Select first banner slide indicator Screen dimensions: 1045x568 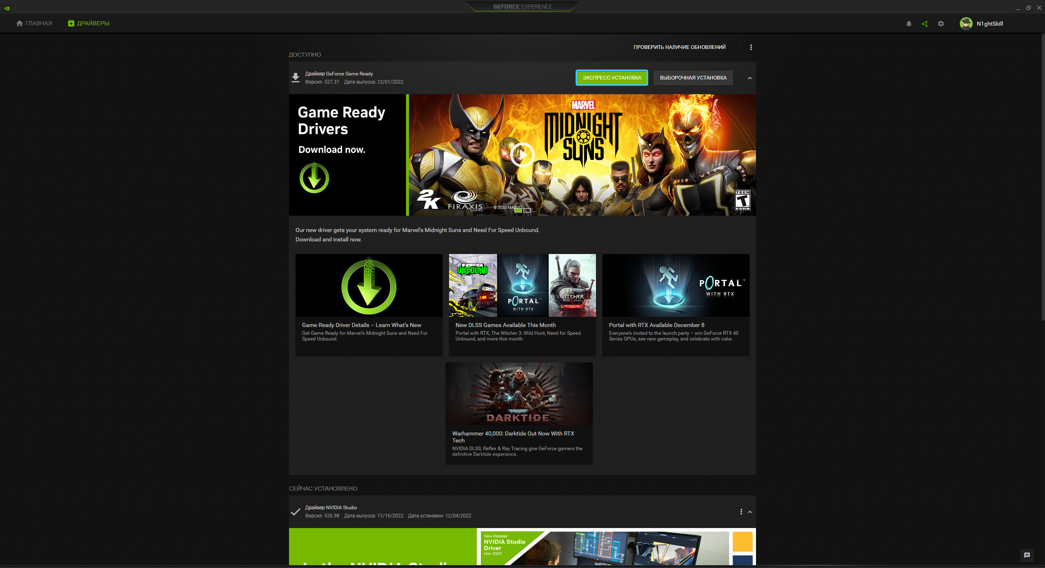[518, 210]
